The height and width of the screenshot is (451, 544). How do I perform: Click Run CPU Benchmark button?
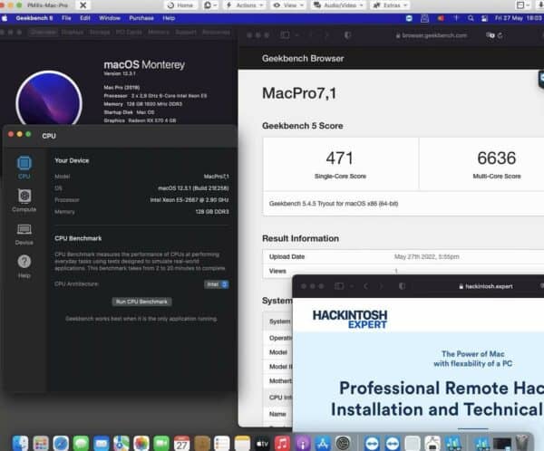pyautogui.click(x=141, y=302)
